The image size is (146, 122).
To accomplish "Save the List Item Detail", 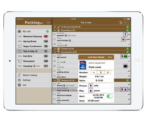I will tap(110, 57).
